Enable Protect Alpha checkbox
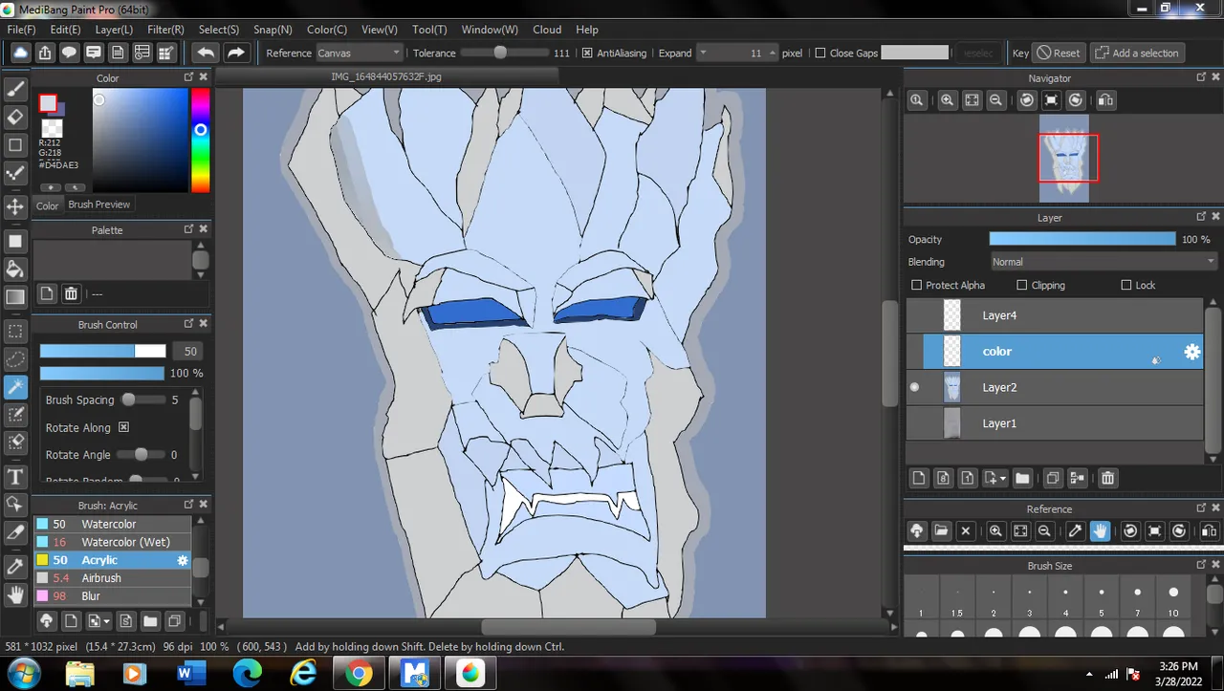The height and width of the screenshot is (691, 1224). 917,285
